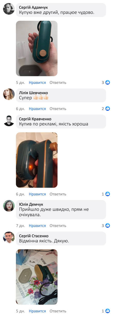This screenshot has width=113, height=317.
Task: Open Юлія Демчук's profile avatar
Action: (x=9, y=206)
